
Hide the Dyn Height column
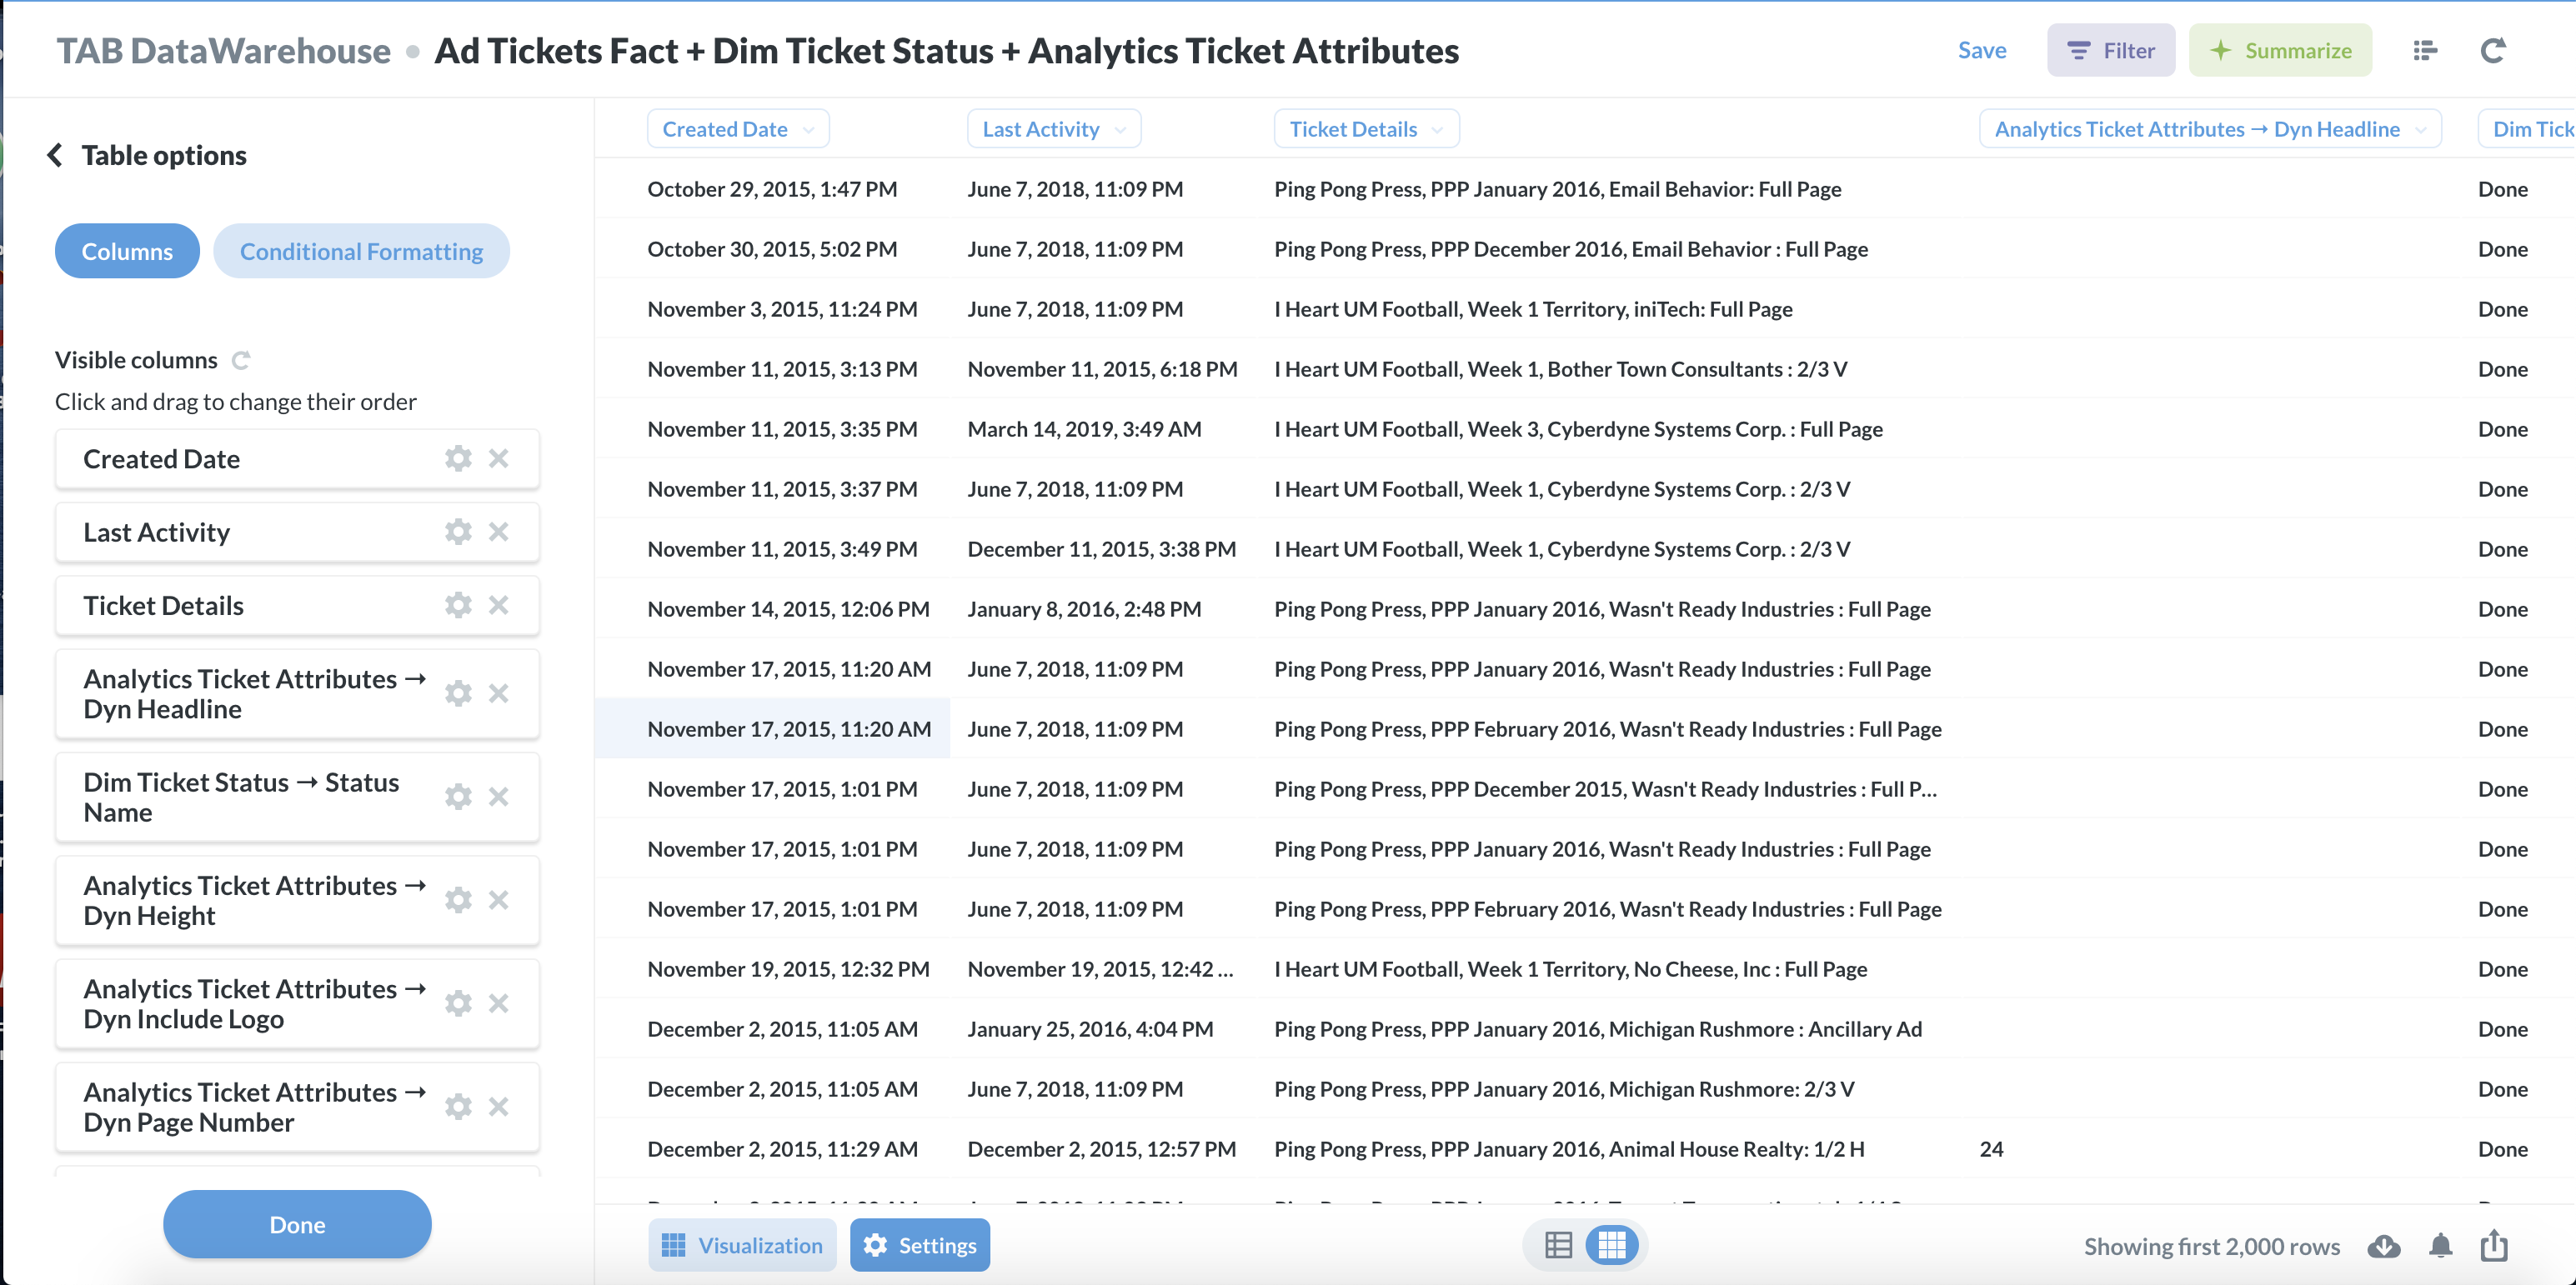(499, 900)
